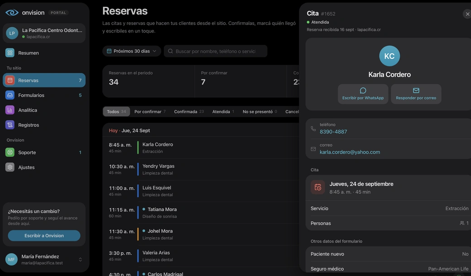Click the LP clinic avatar
Viewport: 471px width, 276px height.
click(x=12, y=33)
